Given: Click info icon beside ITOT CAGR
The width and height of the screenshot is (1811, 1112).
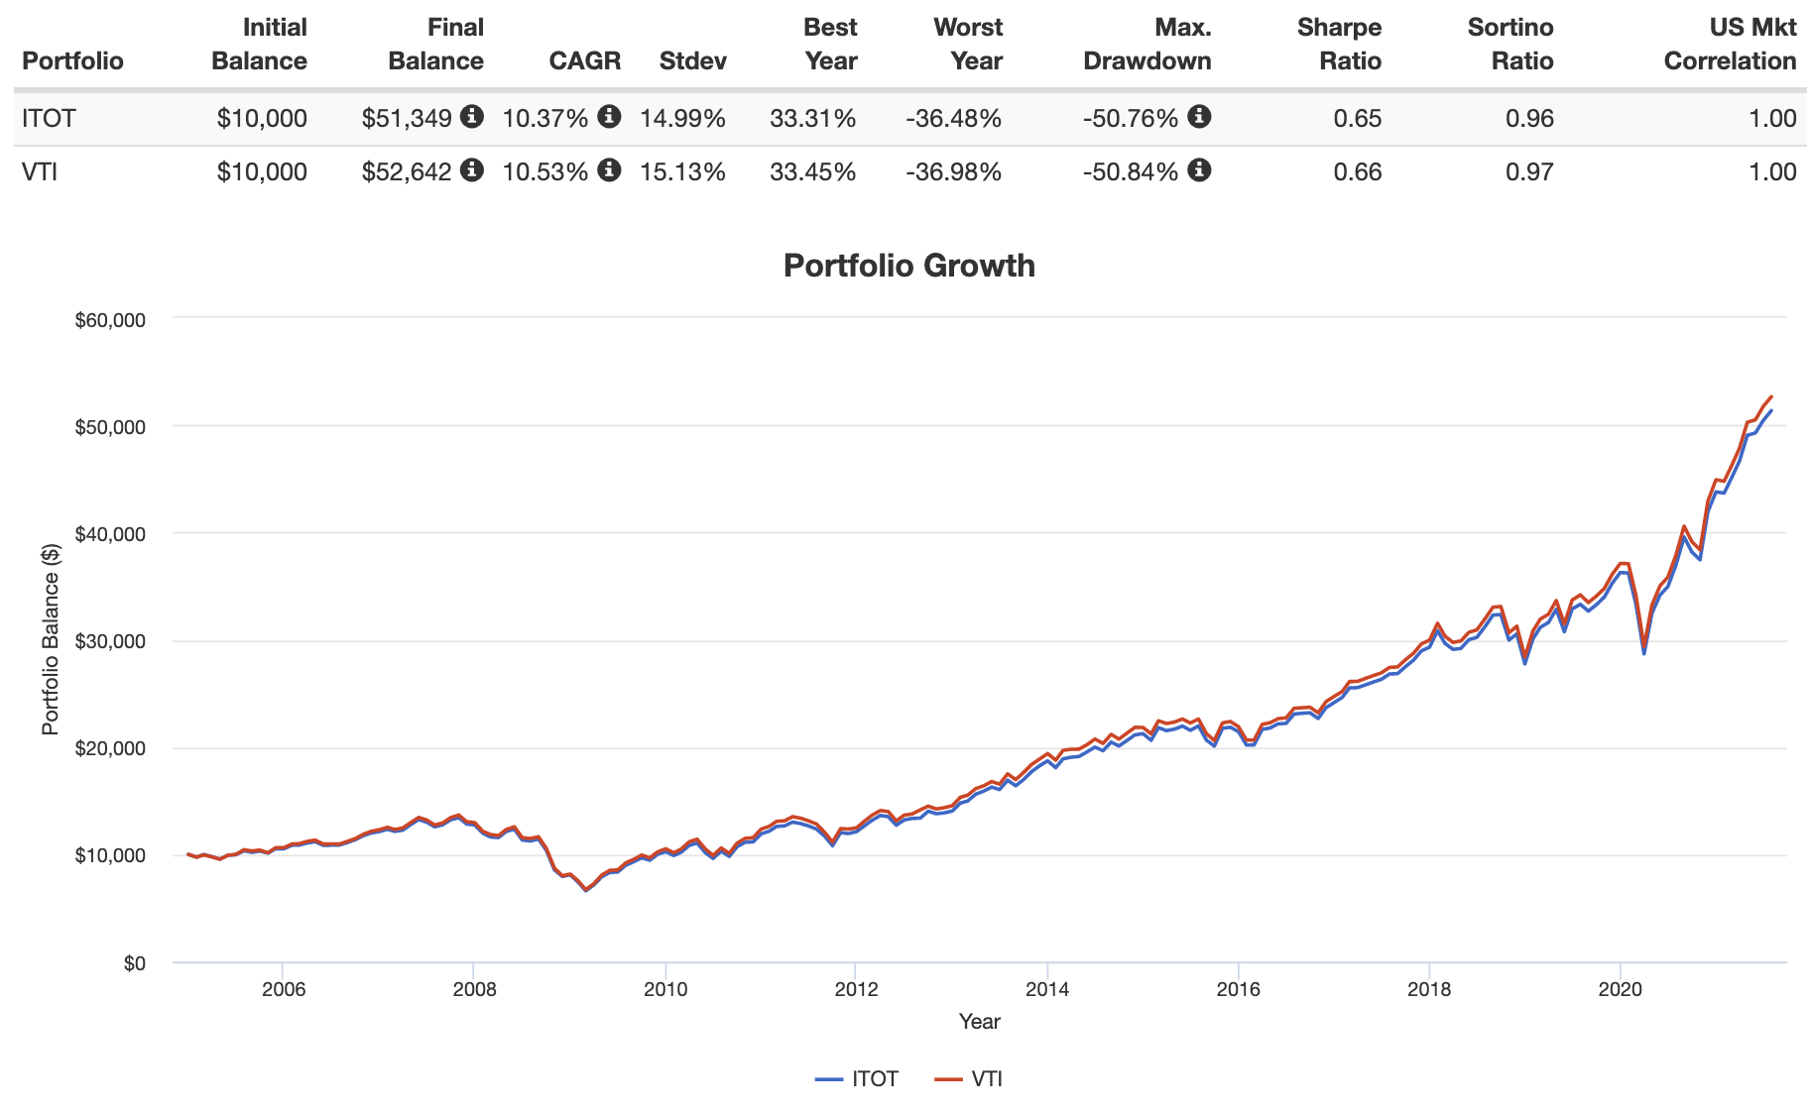Looking at the screenshot, I should (x=610, y=117).
